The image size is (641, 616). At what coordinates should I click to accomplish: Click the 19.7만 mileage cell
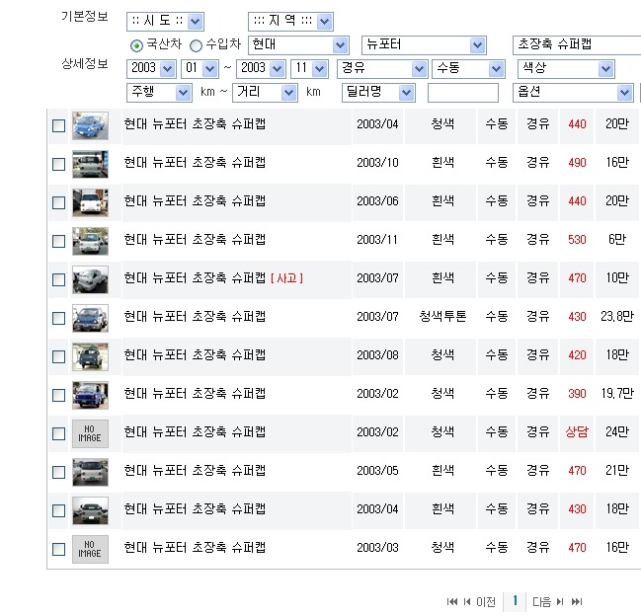(617, 393)
